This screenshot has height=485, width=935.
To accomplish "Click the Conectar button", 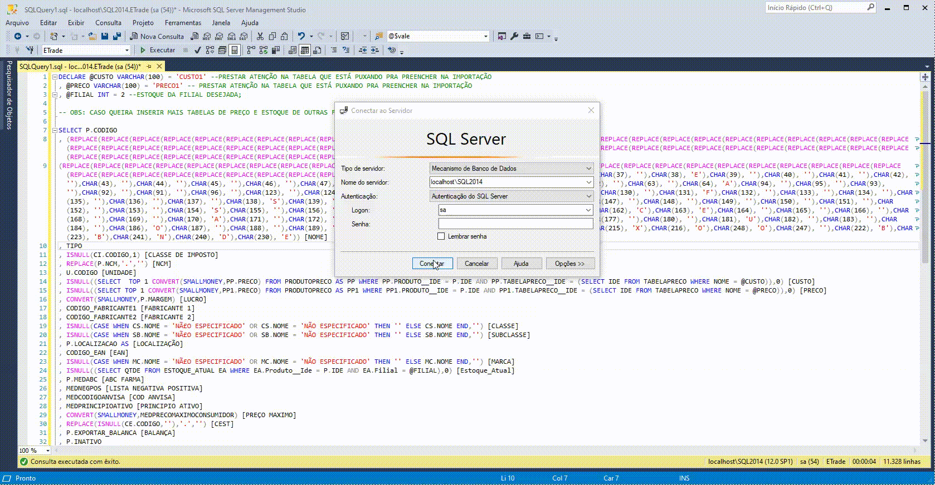I will click(432, 264).
